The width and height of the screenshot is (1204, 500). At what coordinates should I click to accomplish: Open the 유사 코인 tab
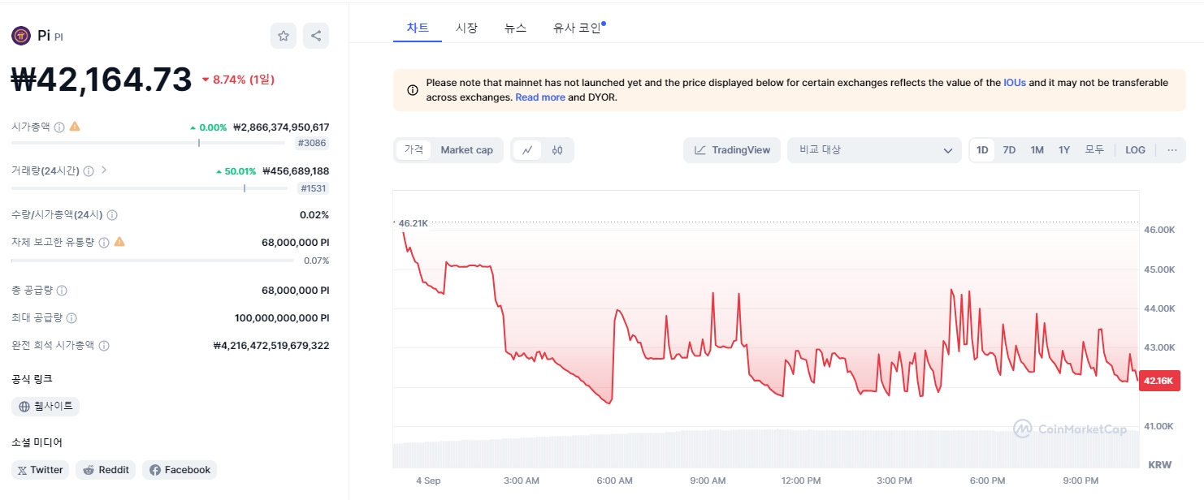click(x=578, y=28)
